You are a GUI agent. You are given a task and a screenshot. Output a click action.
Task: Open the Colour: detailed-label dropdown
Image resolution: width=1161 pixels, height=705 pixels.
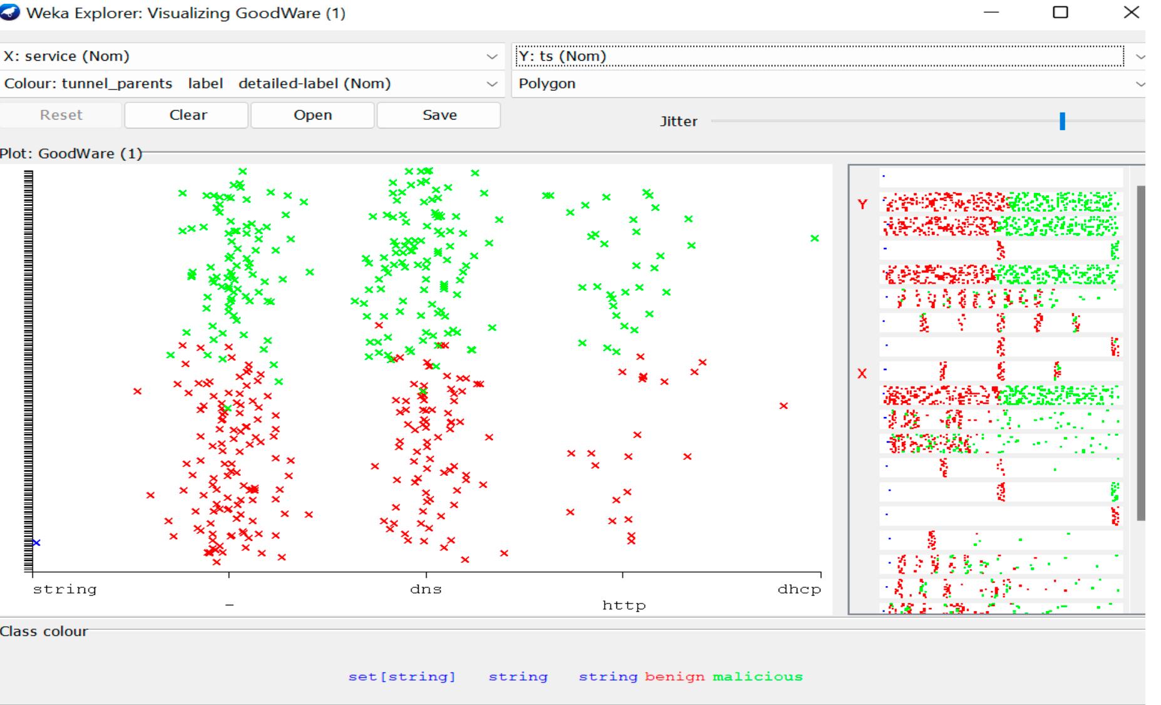point(251,84)
